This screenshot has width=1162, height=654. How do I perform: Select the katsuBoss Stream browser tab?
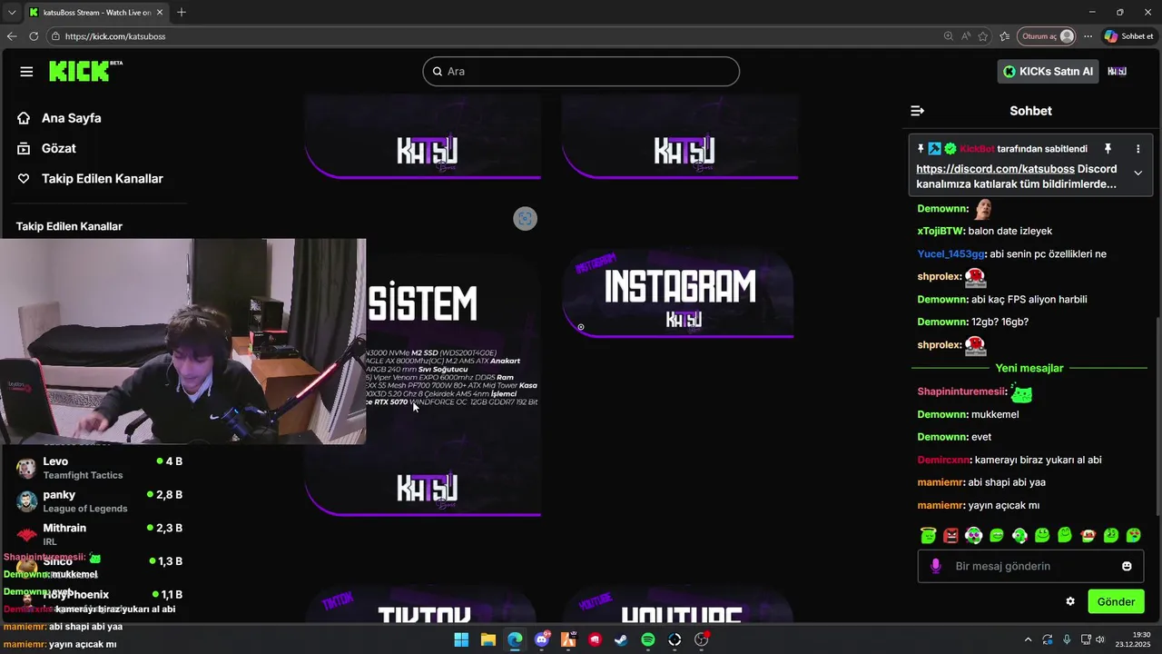[94, 13]
